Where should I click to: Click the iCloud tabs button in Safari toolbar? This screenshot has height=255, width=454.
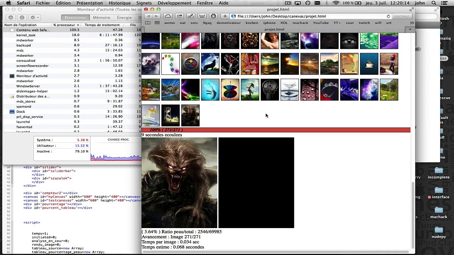point(168,16)
